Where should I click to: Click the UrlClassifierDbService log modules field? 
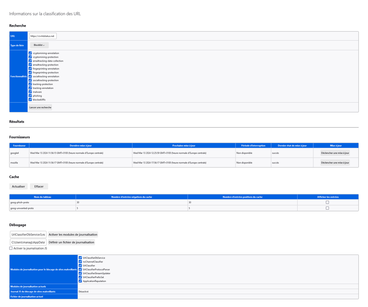28,235
